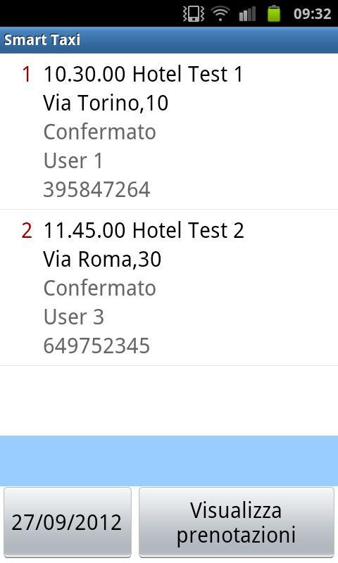Tap the vibrate mode status icon

click(x=194, y=13)
